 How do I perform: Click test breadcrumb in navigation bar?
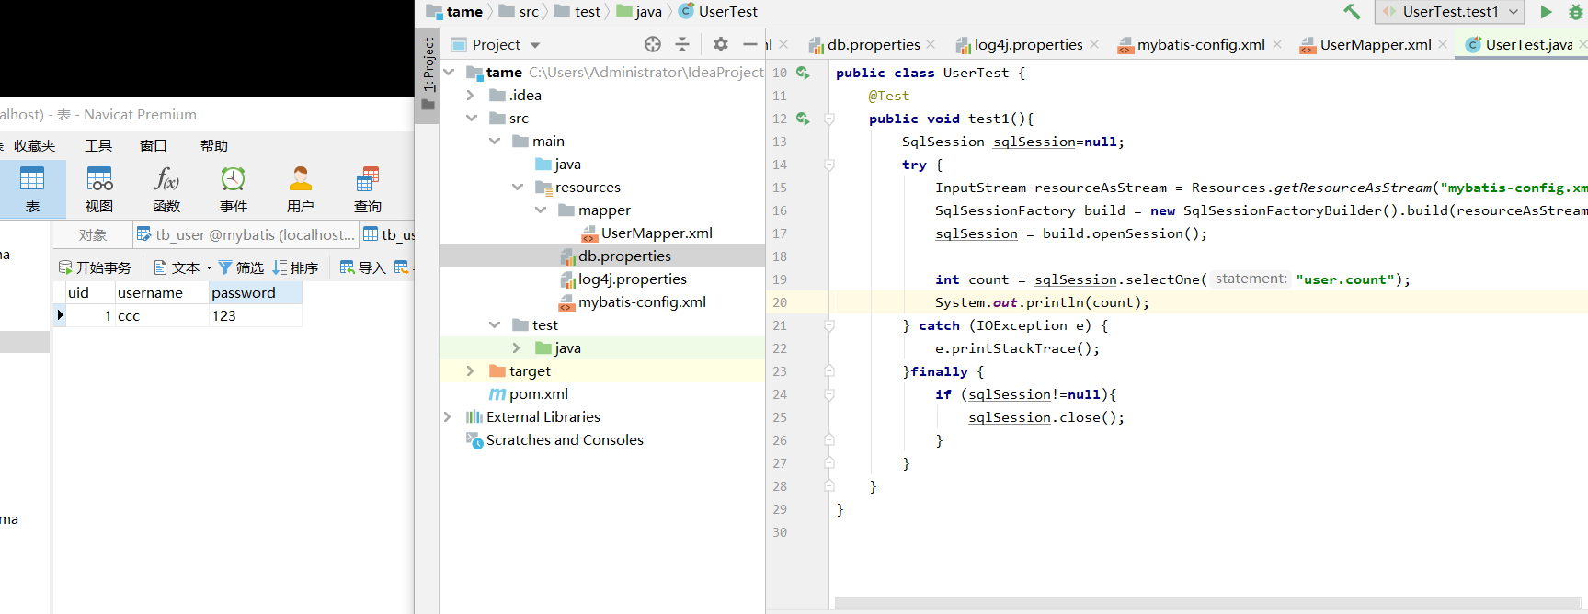click(x=577, y=11)
